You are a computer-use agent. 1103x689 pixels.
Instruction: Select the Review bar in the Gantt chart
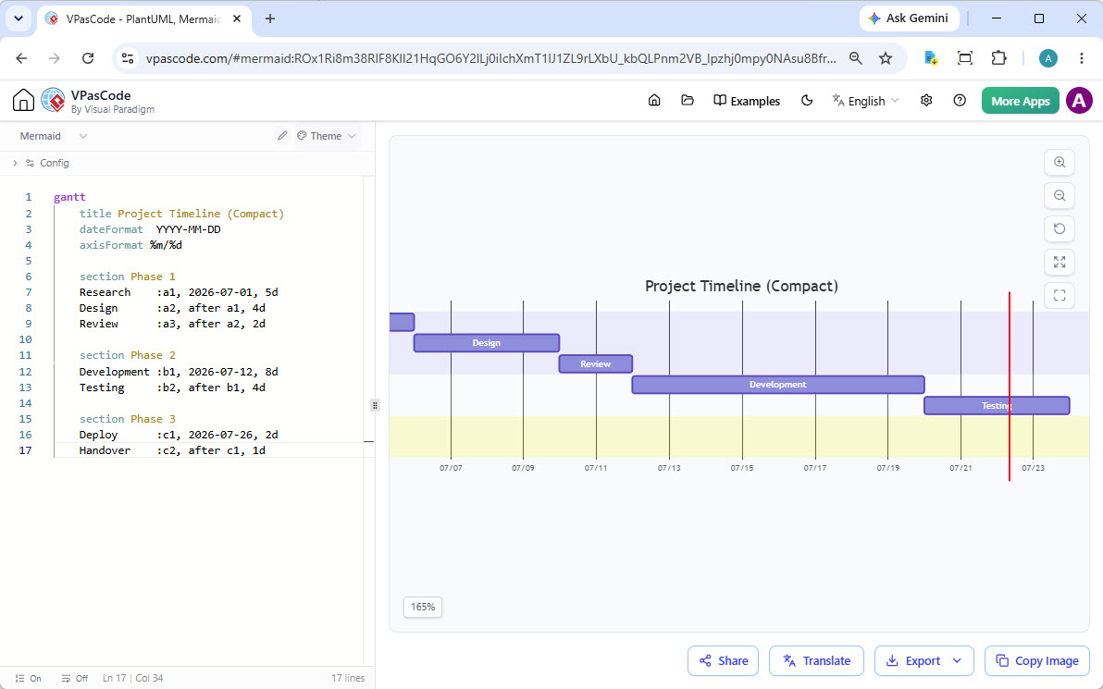click(x=596, y=364)
